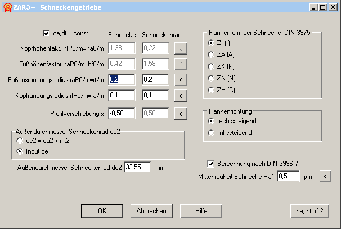Viewport: 341px width, 229px height.
Task: Select ZN (N) flank form option
Action: tap(212, 78)
